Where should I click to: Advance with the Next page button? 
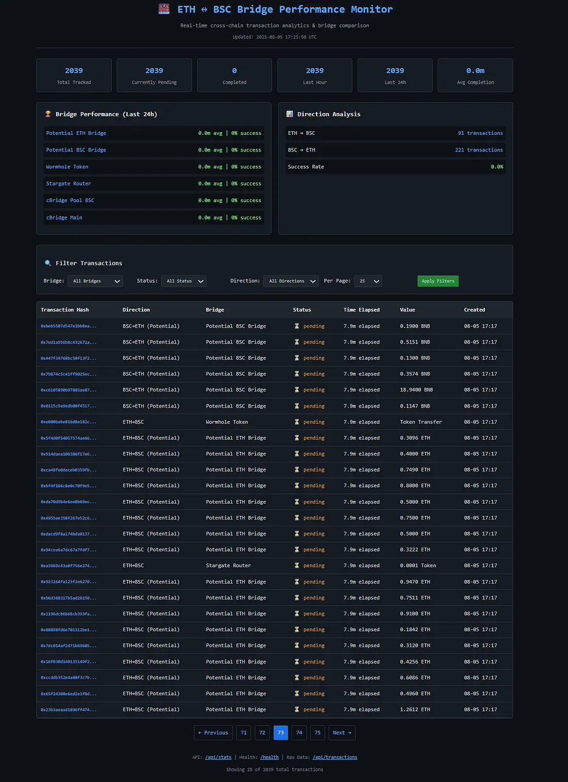(x=342, y=732)
